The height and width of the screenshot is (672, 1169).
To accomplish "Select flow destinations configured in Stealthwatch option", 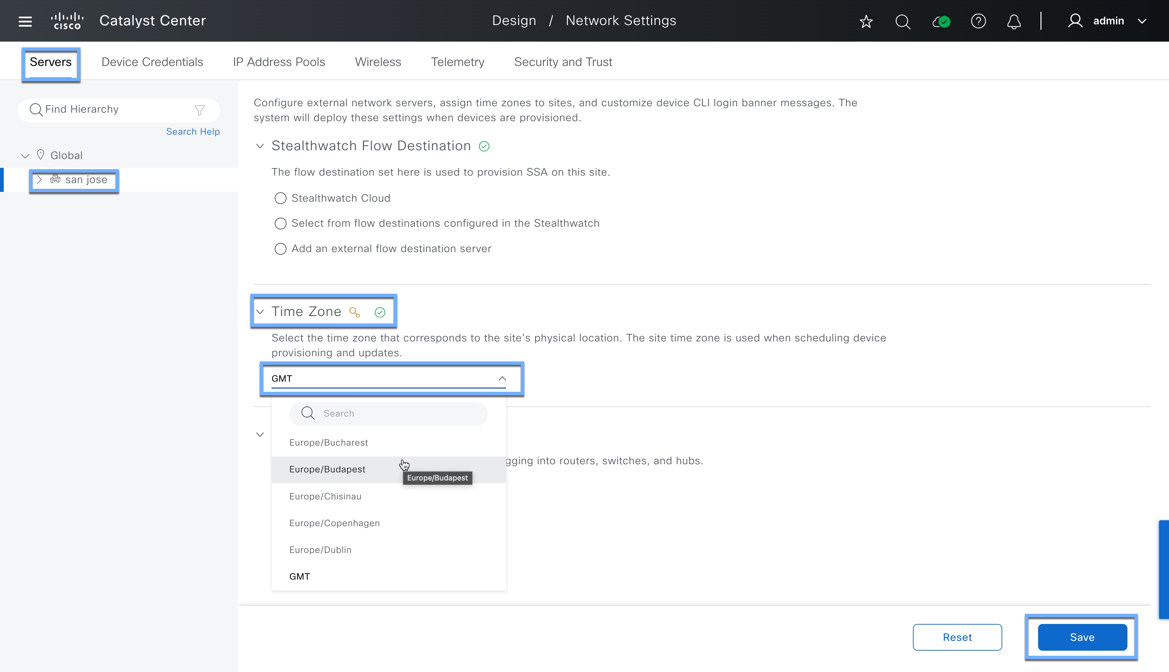I will [280, 223].
